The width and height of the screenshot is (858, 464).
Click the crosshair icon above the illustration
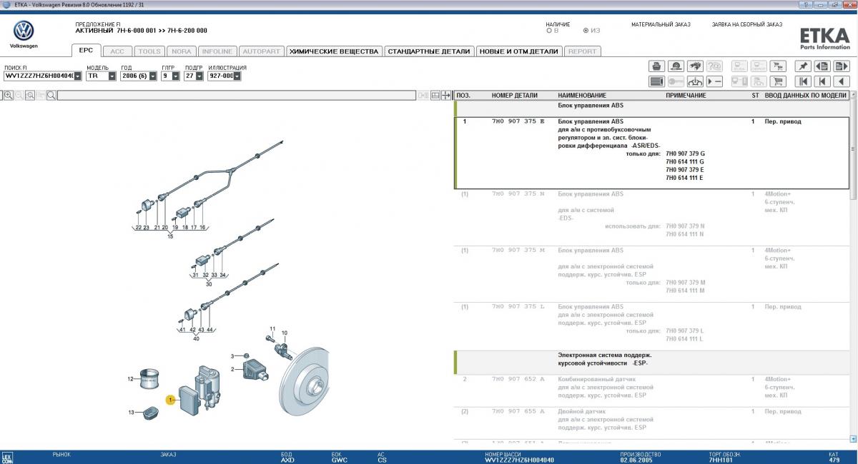click(447, 95)
